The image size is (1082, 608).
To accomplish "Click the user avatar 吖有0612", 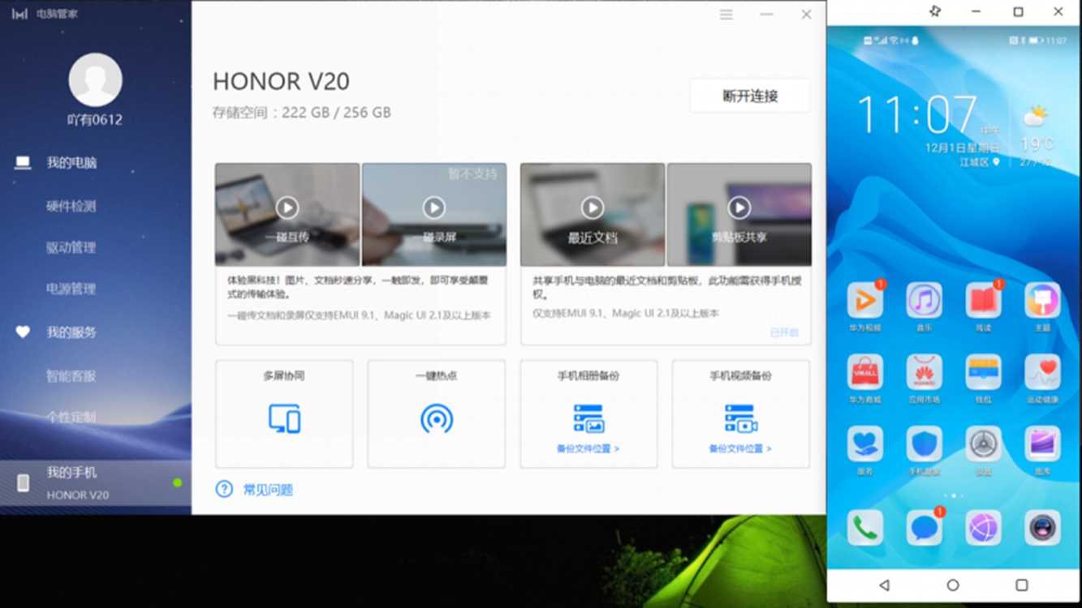I will [x=96, y=79].
